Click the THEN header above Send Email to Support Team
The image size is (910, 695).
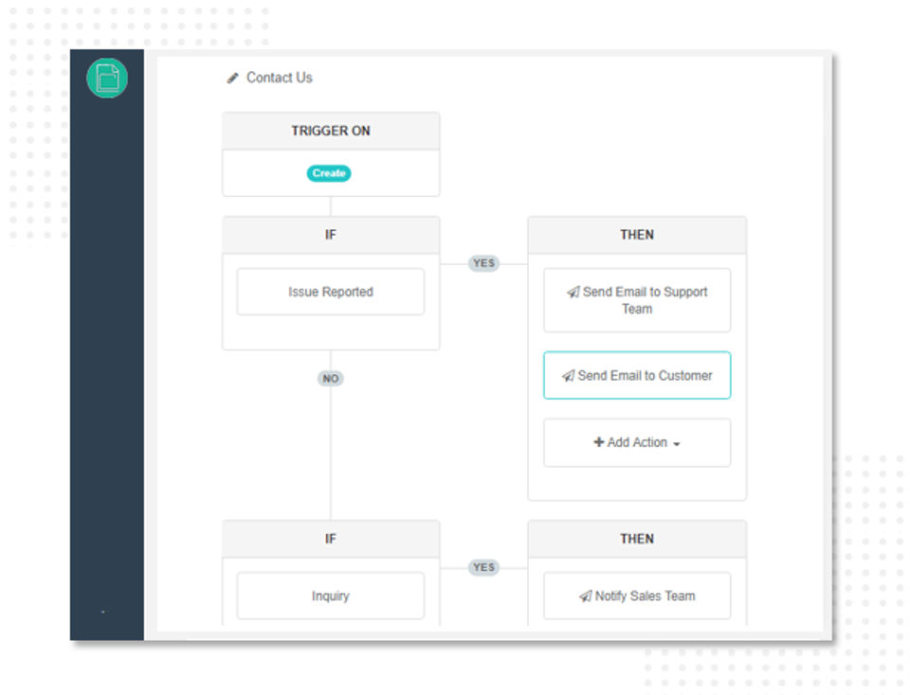pyautogui.click(x=637, y=235)
